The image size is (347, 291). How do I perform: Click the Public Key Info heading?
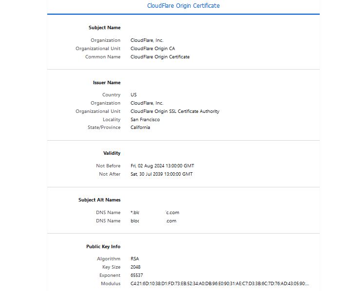coord(103,247)
